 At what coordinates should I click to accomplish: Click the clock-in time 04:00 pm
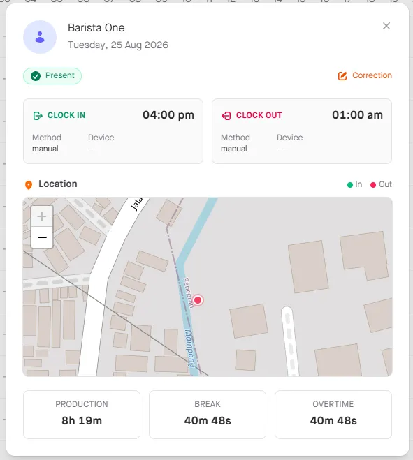pos(168,115)
